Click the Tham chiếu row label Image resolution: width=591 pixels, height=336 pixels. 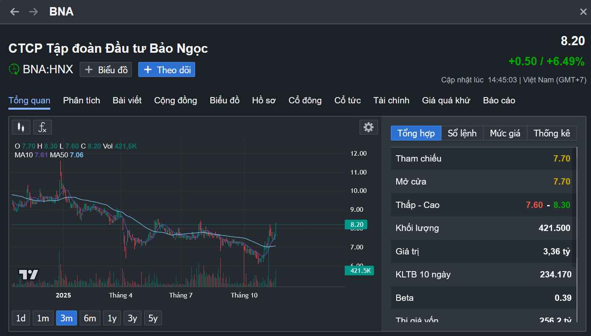[418, 159]
